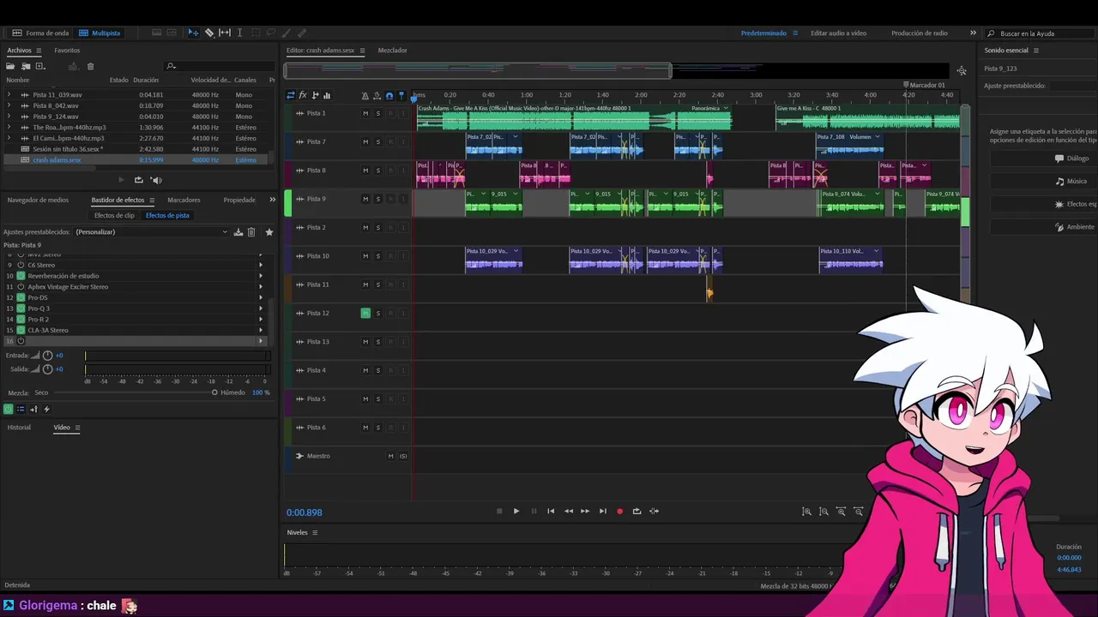Select Efectos de clip button
The width and height of the screenshot is (1098, 617).
pos(114,215)
